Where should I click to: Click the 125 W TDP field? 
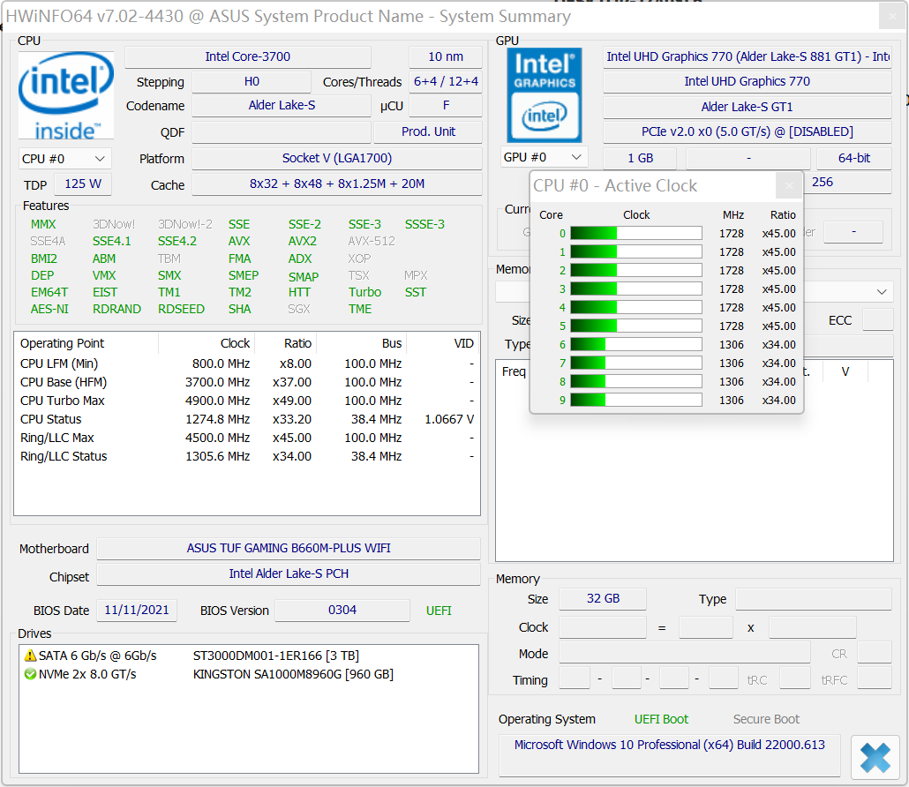[83, 184]
